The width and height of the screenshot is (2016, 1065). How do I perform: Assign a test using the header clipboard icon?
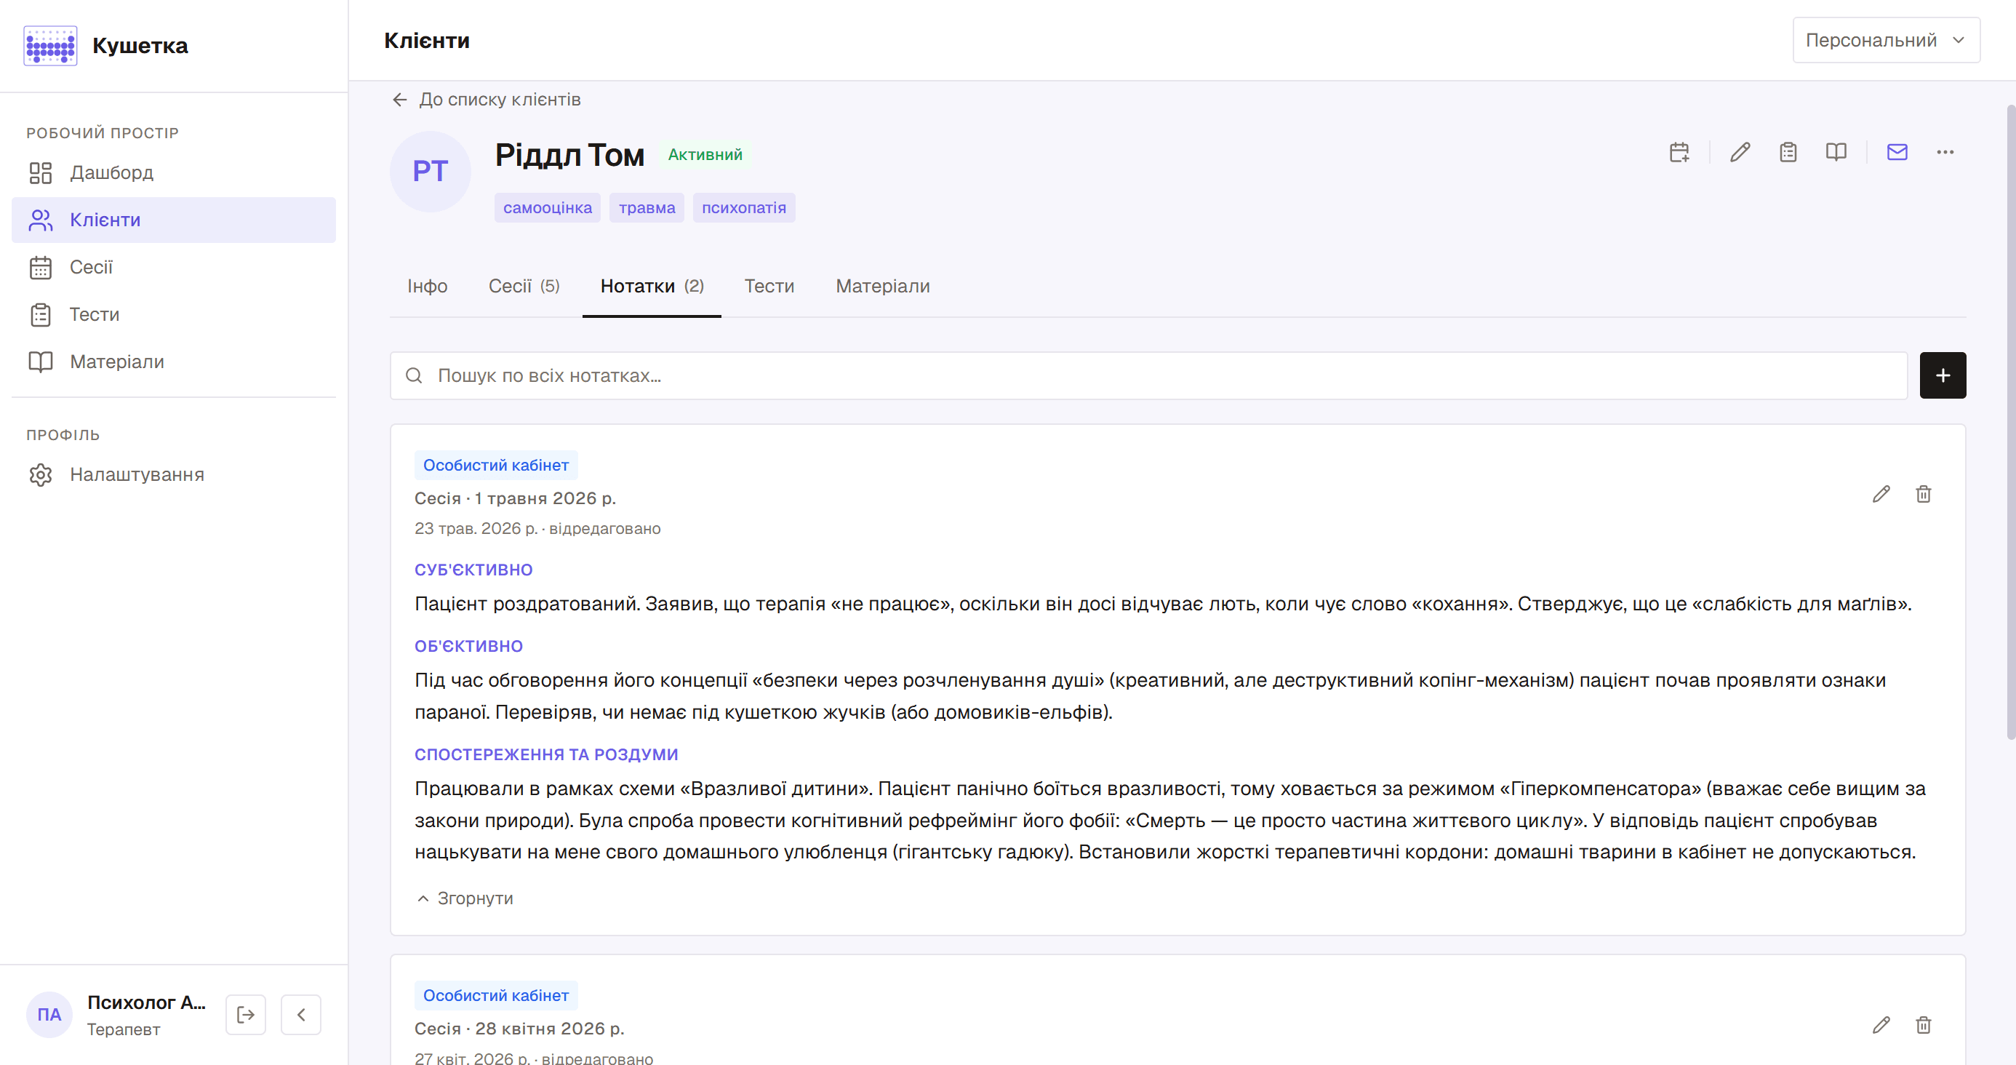coord(1788,152)
